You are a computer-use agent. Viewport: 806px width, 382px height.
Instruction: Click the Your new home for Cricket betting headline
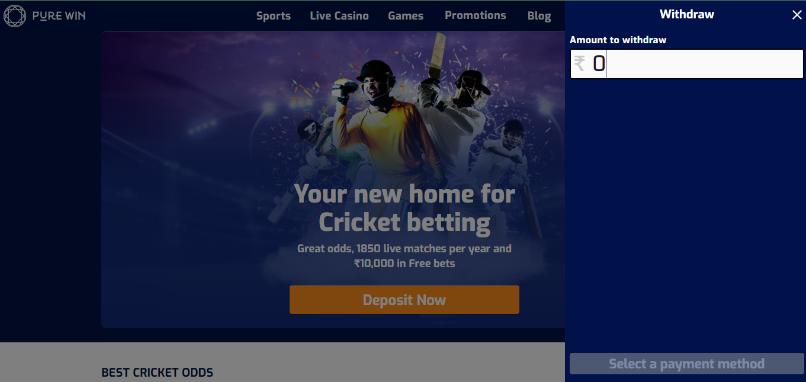point(404,208)
